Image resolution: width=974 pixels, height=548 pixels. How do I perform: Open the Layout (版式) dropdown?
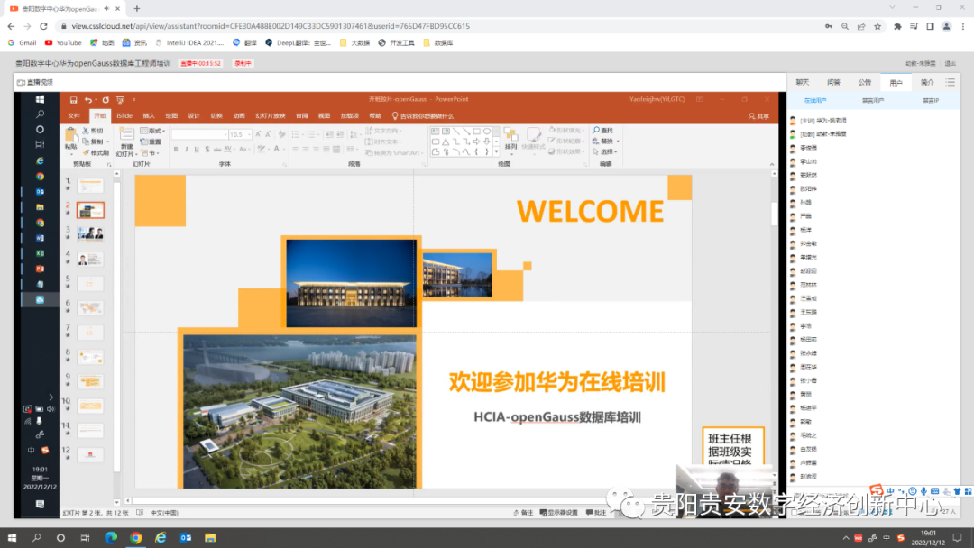[152, 131]
